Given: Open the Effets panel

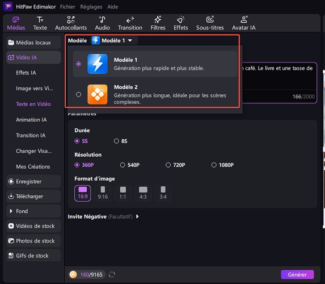Looking at the screenshot, I should click(181, 23).
